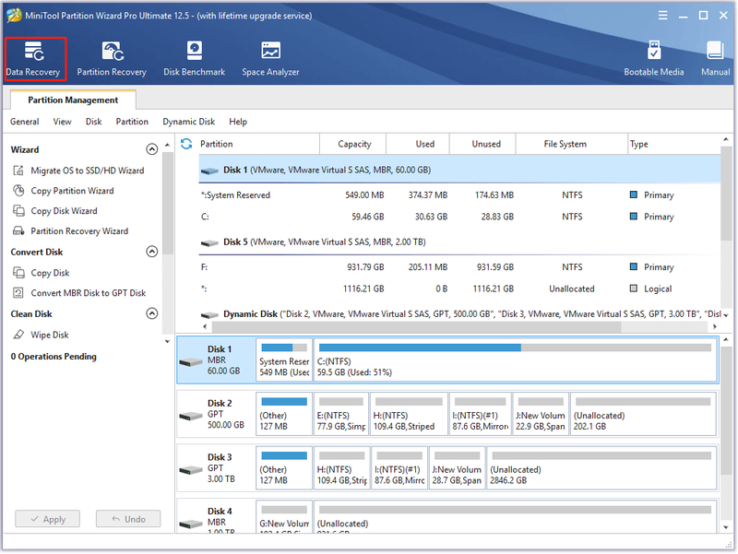Start Migrate OS to SSD/HD Wizard
This screenshot has height=554, width=738.
pos(78,171)
